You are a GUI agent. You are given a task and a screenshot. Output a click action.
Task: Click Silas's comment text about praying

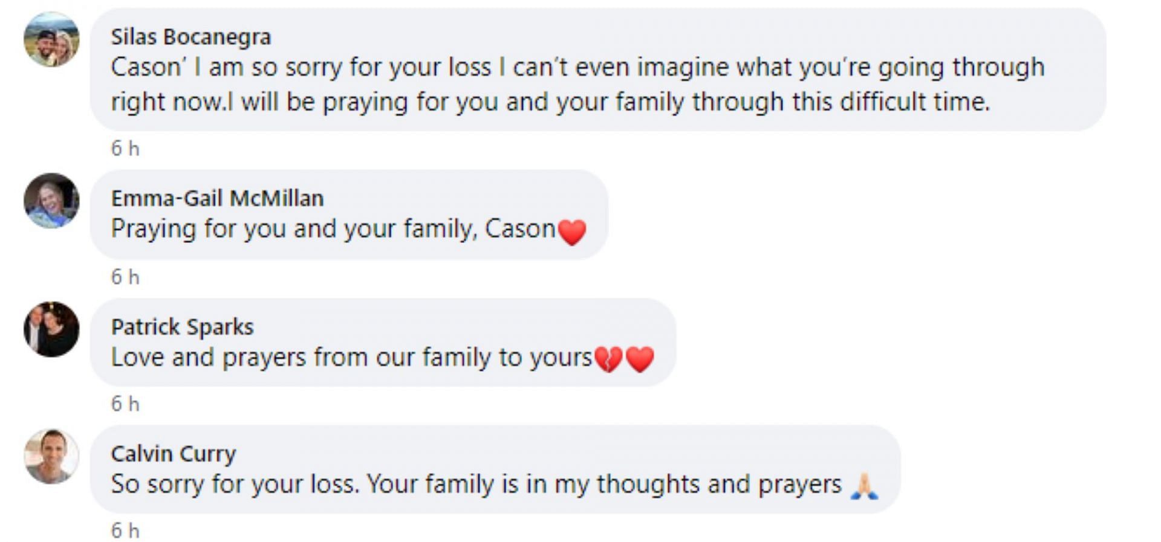point(549,102)
